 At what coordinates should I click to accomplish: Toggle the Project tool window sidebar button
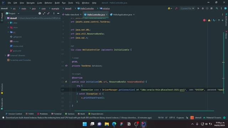[x=2, y=17]
